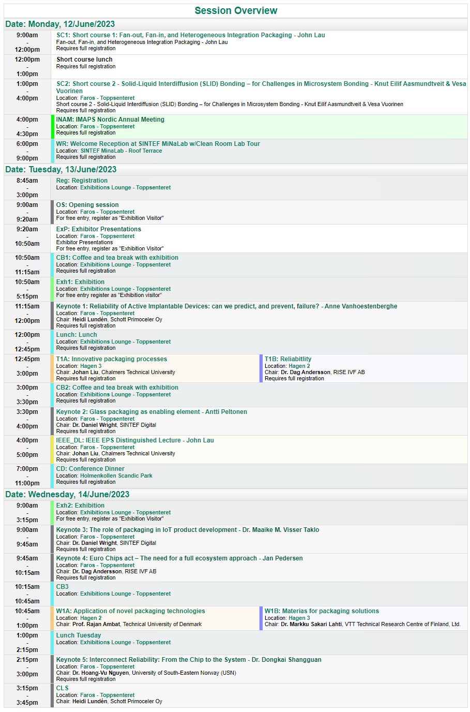Open Keynote 2 Glass packaging by Antti Peltonen
The height and width of the screenshot is (712, 470).
tap(151, 412)
